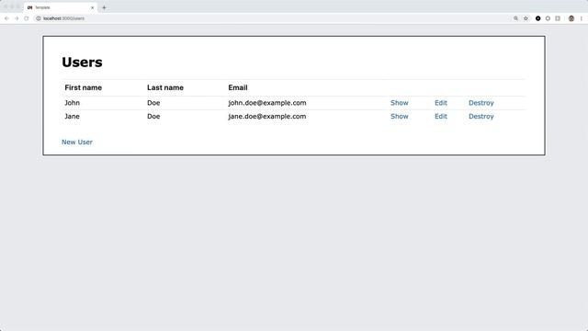Destroy John Doe's user record
This screenshot has height=331, width=588.
coord(481,103)
